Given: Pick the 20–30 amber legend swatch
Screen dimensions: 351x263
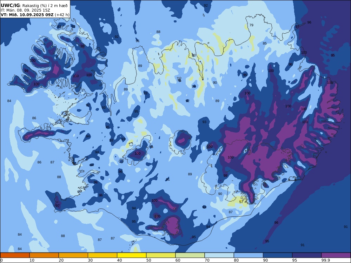Looking at the screenshot, I should [x=73, y=255].
